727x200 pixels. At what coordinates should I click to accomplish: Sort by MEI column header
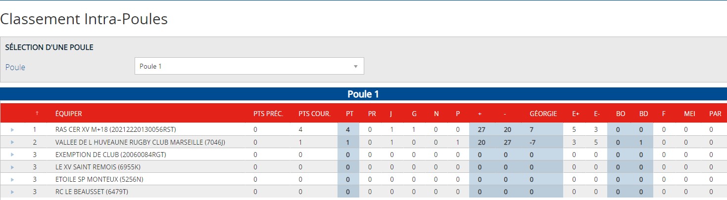click(x=689, y=114)
